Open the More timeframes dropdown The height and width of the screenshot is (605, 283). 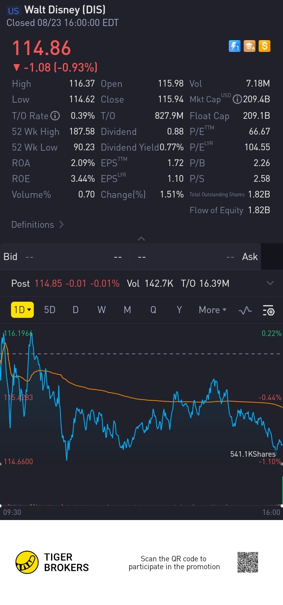[213, 310]
